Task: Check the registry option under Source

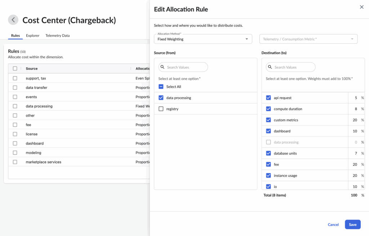Action: tap(161, 108)
